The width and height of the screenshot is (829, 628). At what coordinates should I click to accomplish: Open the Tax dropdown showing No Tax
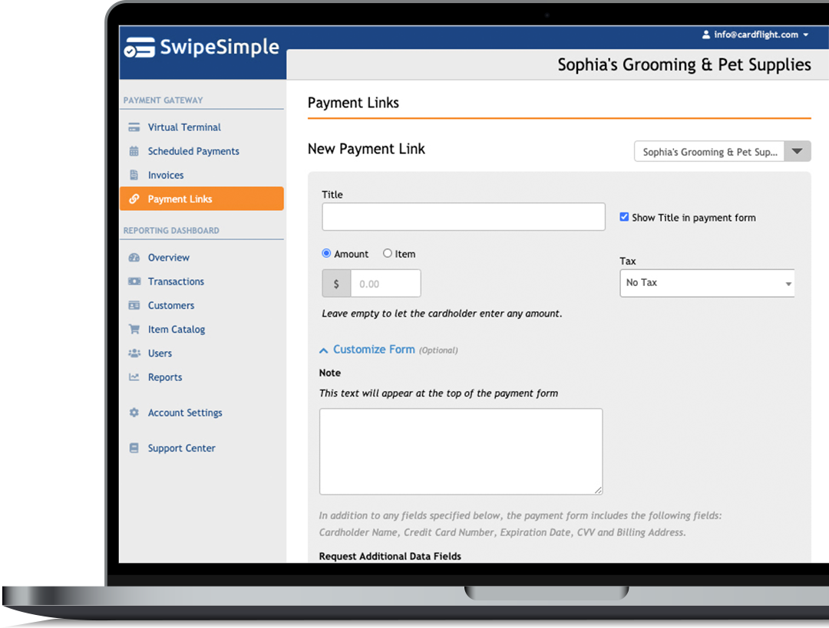(x=706, y=283)
